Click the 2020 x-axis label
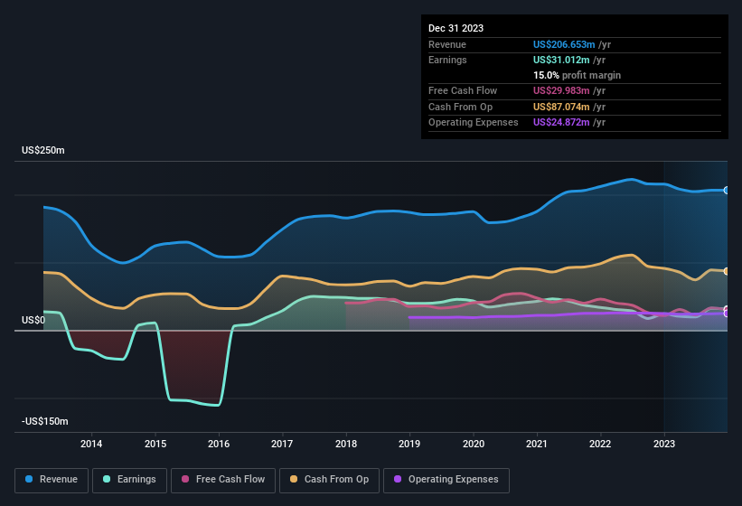Screen dimensions: 742x506 [474, 444]
